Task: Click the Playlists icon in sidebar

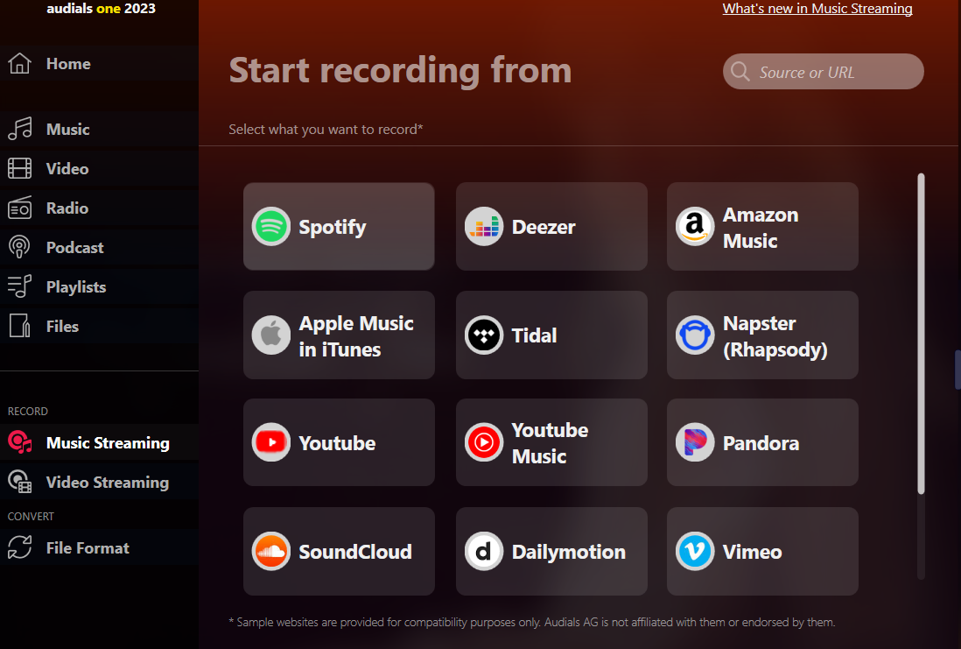Action: 19,286
